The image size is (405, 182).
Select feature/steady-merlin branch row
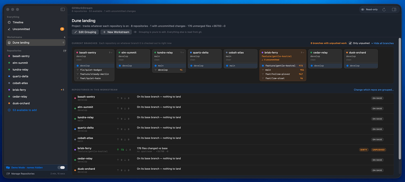pyautogui.click(x=94, y=74)
